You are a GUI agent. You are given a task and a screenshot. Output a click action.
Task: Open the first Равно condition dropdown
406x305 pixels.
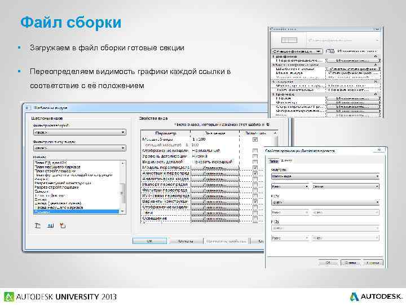290,186
